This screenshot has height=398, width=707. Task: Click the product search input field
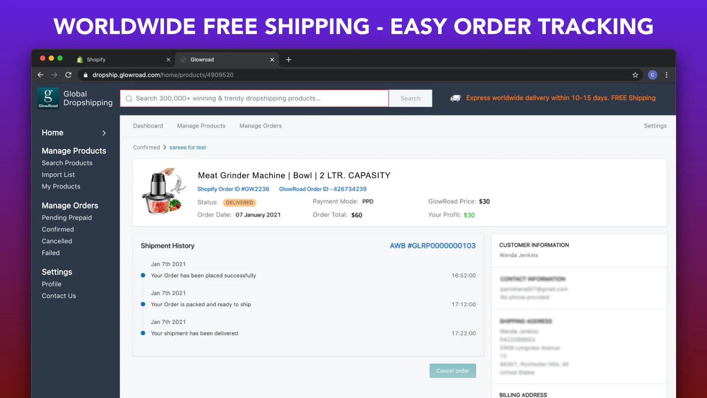coord(255,98)
